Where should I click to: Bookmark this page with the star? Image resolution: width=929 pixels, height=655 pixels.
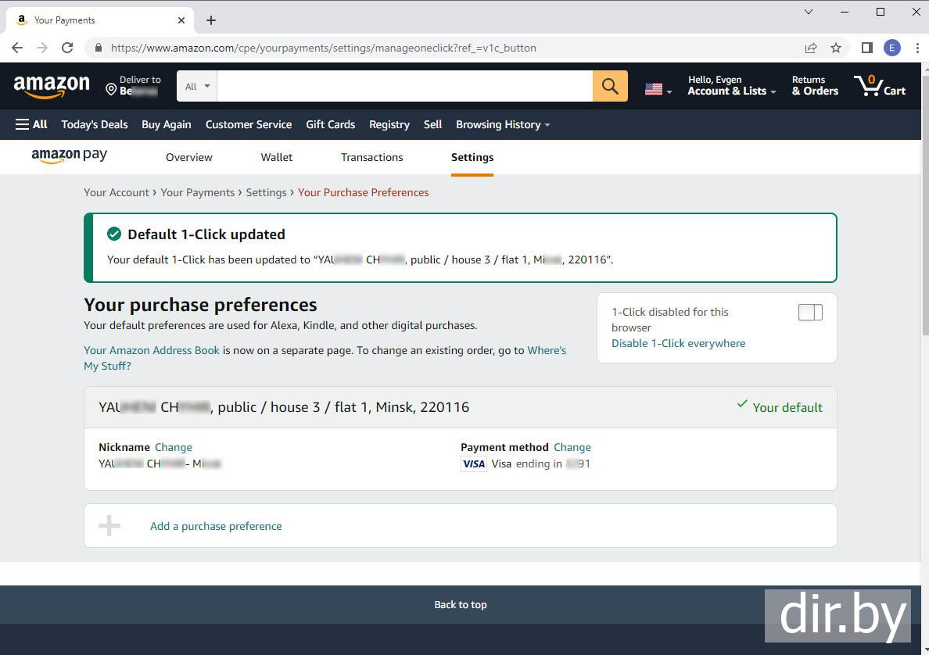tap(835, 48)
